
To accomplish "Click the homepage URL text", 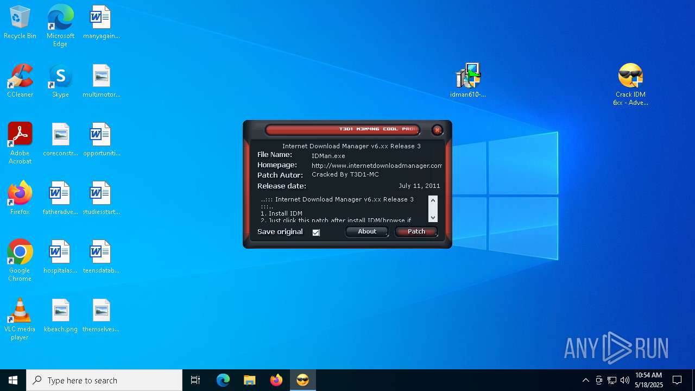I will click(377, 166).
